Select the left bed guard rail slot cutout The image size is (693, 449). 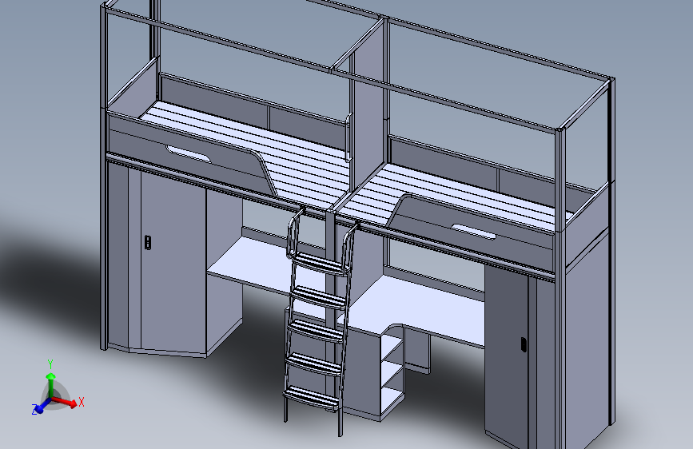coord(189,153)
